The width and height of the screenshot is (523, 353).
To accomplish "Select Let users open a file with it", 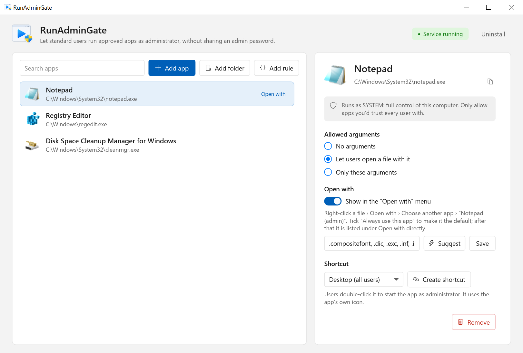I will point(367,159).
